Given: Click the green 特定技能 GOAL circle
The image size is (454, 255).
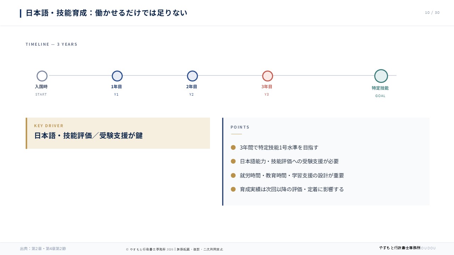Looking at the screenshot, I should (x=381, y=76).
